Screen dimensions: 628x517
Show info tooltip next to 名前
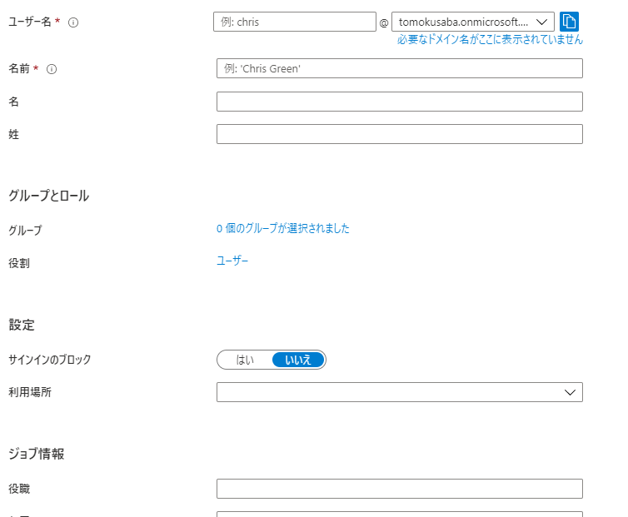(x=52, y=69)
